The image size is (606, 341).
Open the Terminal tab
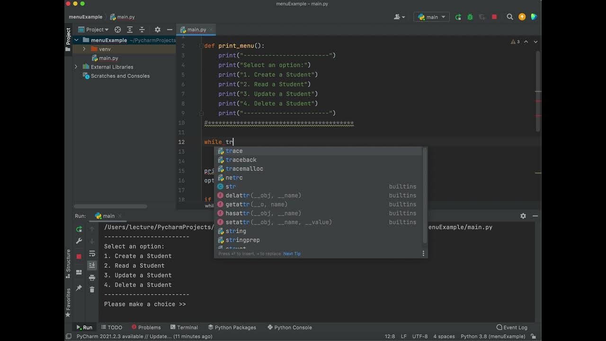184,327
